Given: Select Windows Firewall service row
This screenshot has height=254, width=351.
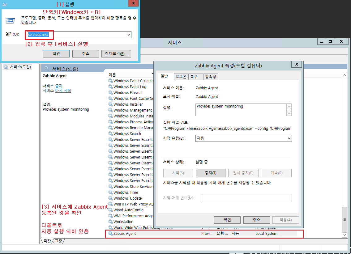Looking at the screenshot, I should (128, 92).
